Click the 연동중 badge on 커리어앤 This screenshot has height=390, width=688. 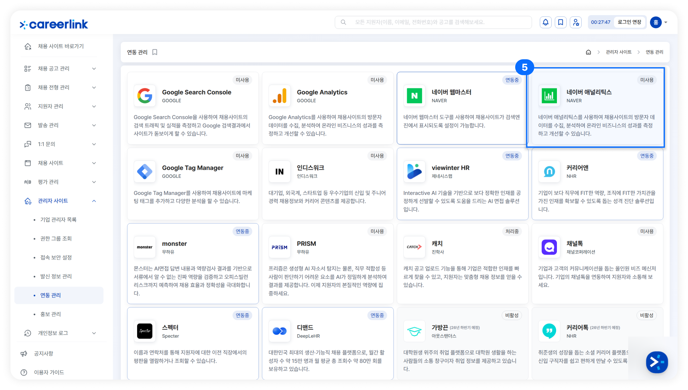click(647, 156)
